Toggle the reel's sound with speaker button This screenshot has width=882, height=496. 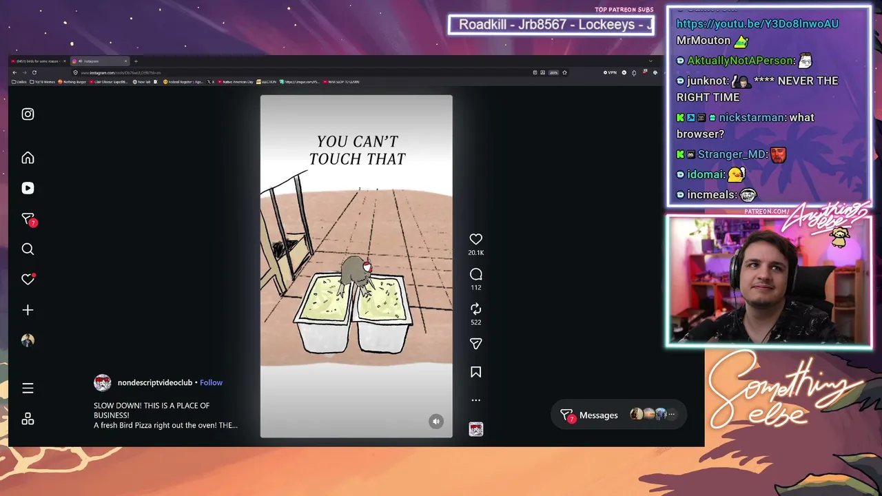[x=436, y=422]
